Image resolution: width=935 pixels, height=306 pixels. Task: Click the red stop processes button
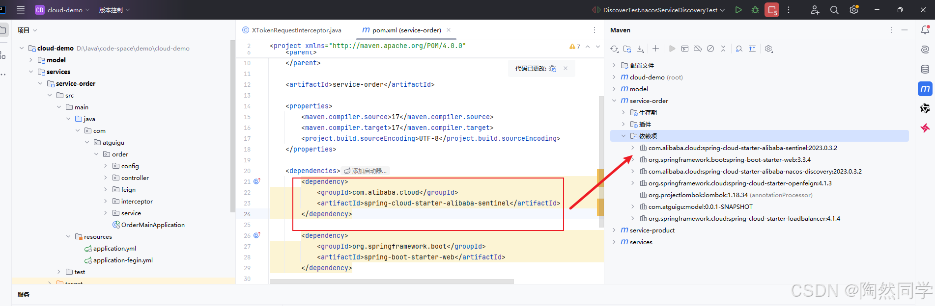click(x=772, y=10)
